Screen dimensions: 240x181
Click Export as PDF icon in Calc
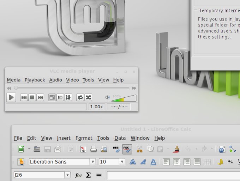tap(83, 149)
